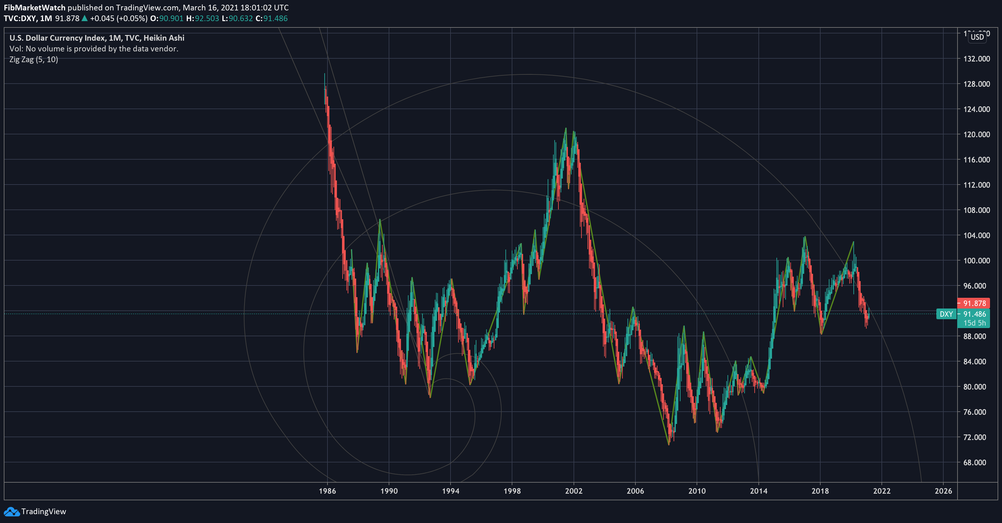
Task: Click the 1990 year label on time axis
Action: pyautogui.click(x=389, y=491)
